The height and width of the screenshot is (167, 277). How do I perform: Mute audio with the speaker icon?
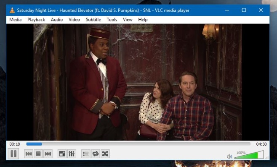click(229, 157)
